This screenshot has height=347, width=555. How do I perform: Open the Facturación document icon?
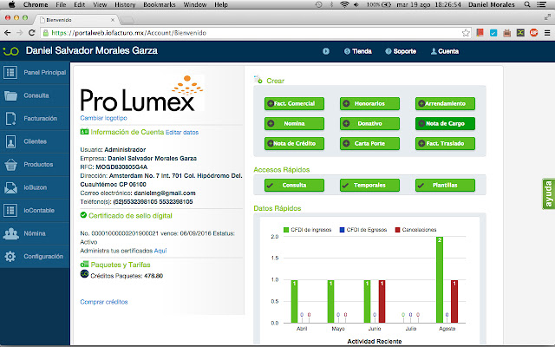(10, 119)
